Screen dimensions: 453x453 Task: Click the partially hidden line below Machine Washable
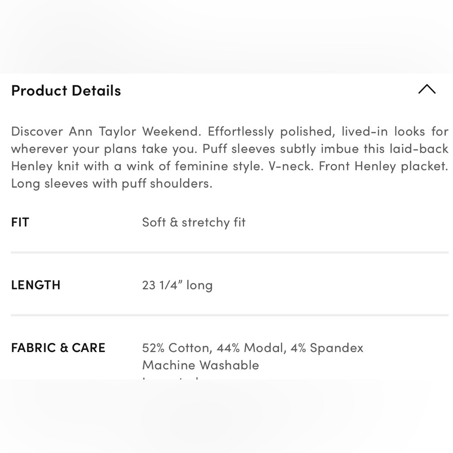pyautogui.click(x=170, y=378)
